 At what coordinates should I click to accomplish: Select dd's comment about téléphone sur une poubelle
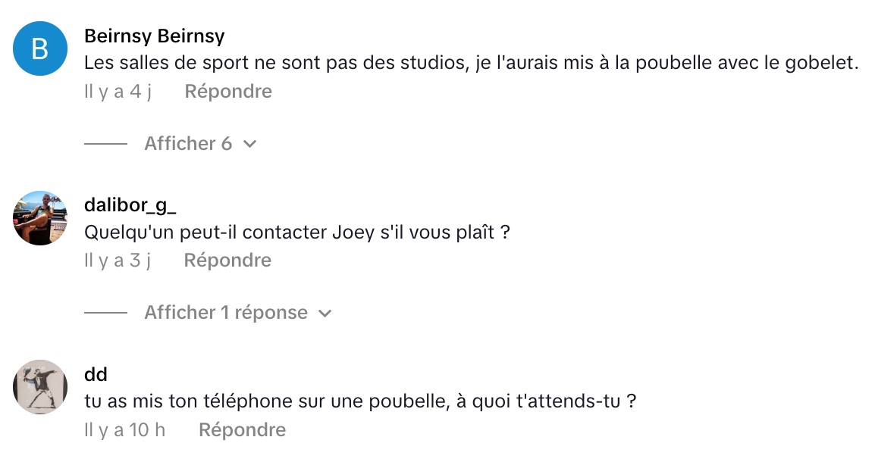pyautogui.click(x=360, y=401)
